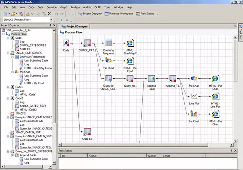This screenshot has height=170, width=243.
Task: Select the SNACK_CAT dataset node
Action: point(87,43)
